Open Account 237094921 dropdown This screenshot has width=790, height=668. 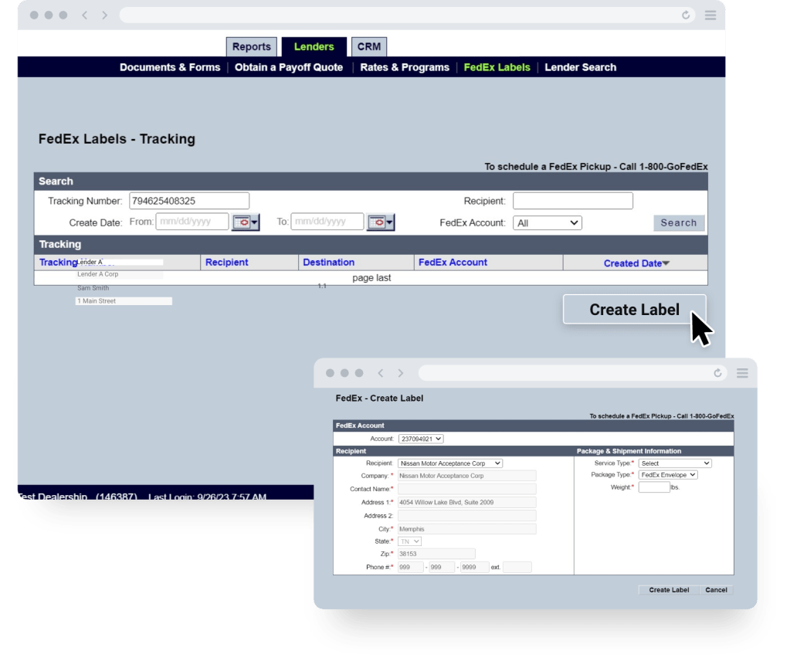click(421, 439)
